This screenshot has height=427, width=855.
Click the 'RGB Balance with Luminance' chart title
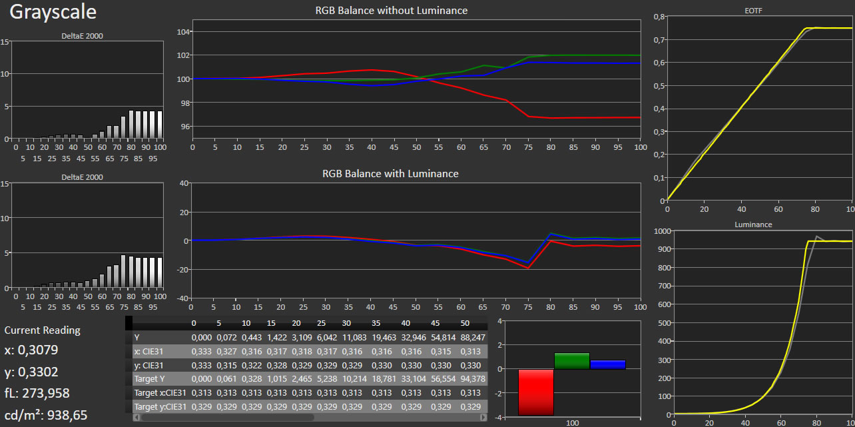[390, 174]
